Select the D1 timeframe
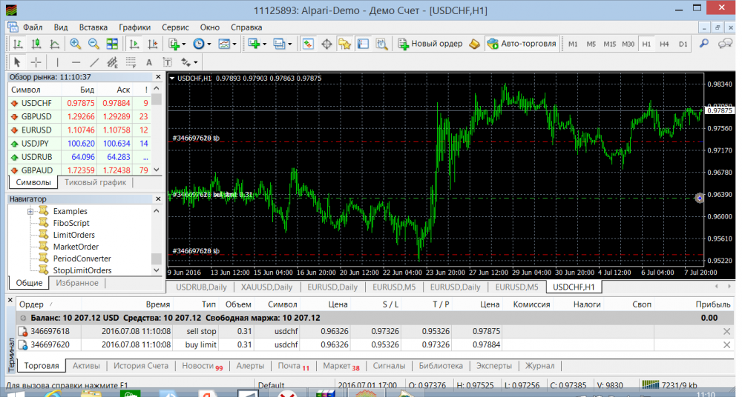This screenshot has width=742, height=397. pyautogui.click(x=683, y=44)
